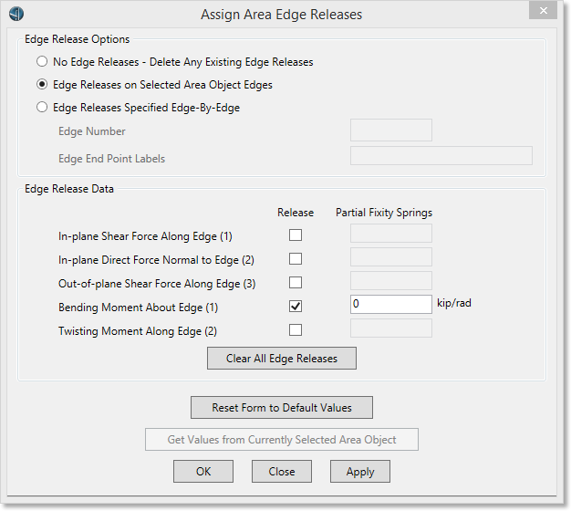Screen dimensions: 571x511
Task: Check In-plane Direct Force Normal to Edge release
Action: coord(296,259)
